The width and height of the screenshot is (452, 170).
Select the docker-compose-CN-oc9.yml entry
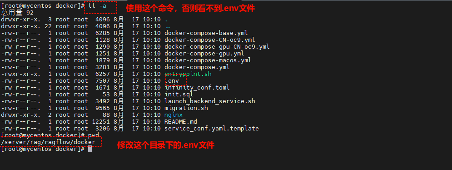point(209,40)
